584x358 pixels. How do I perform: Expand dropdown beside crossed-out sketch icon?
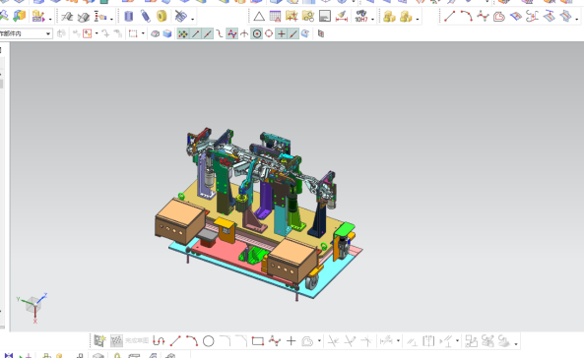click(x=192, y=18)
